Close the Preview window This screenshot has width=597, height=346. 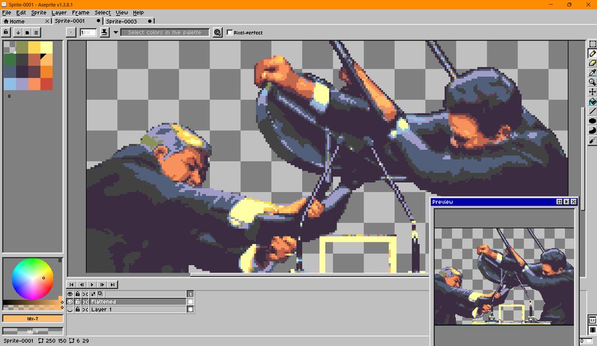(x=574, y=202)
